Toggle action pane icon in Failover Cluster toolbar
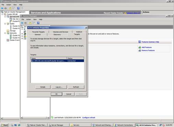This screenshot has width=174, height=127. tap(22, 8)
